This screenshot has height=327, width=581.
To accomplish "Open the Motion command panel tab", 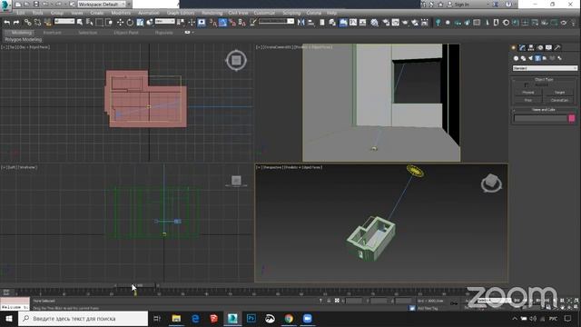I will (x=540, y=47).
